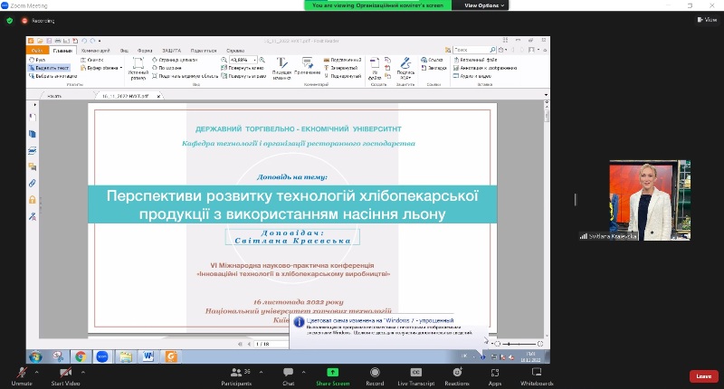Rotate page left with Повернуть влево
This screenshot has width=724, height=389.
point(243,68)
